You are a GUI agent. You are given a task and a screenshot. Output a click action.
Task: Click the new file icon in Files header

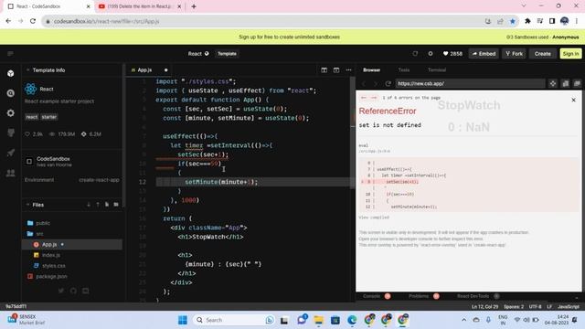click(107, 205)
